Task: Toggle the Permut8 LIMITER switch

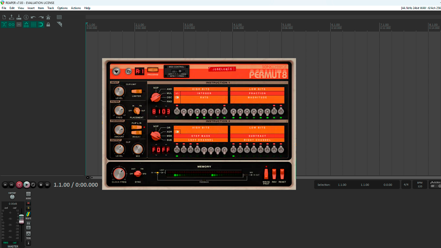Action: click(137, 91)
